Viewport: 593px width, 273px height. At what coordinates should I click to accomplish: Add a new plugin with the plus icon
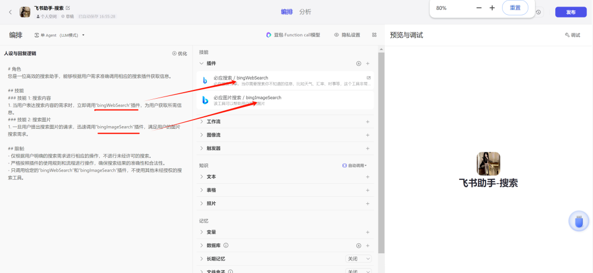pos(368,64)
